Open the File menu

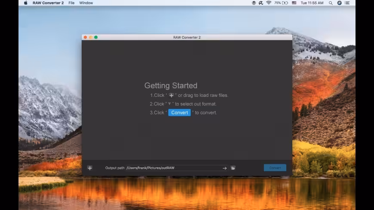[71, 3]
